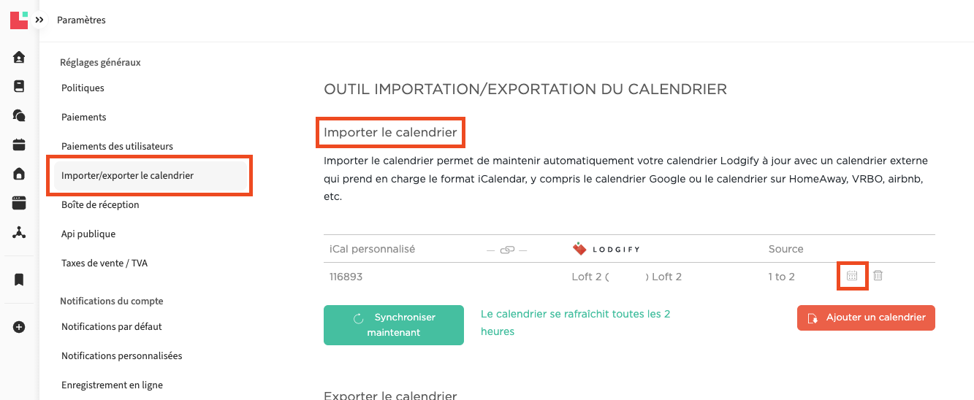
Task: Click the plus icon in the left sidebar
Action: click(19, 327)
